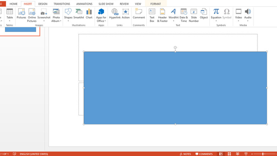This screenshot has height=156, width=277.
Task: Insert Slide Number
Action: click(194, 15)
